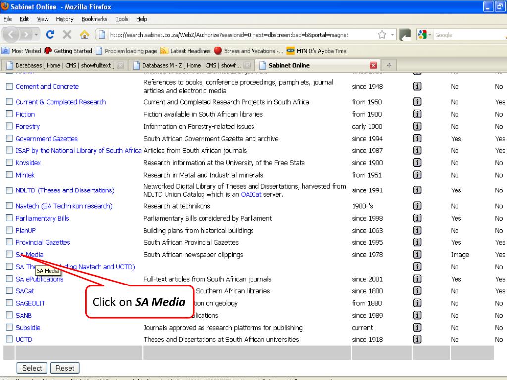Tick the SA Media checkbox
This screenshot has width=507, height=380.
point(9,254)
